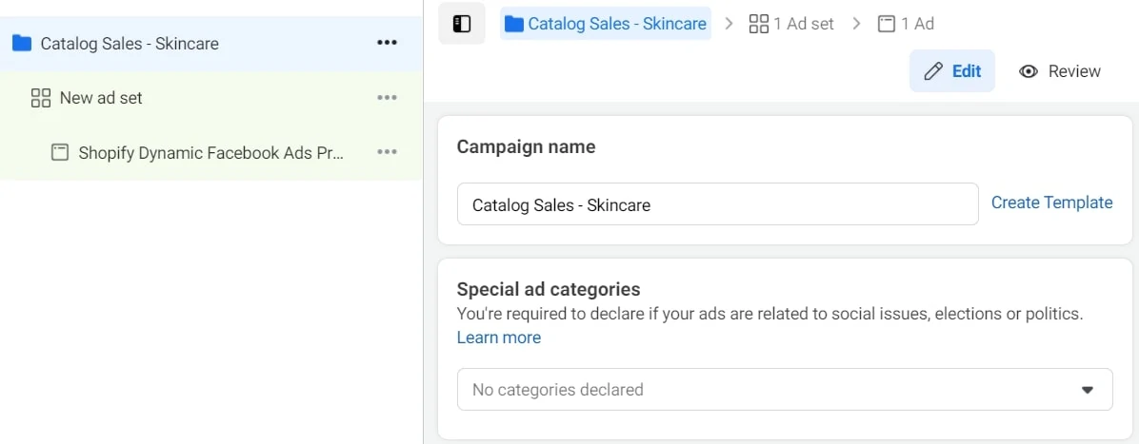Viewport: 1139px width, 444px height.
Task: Click the blue campaign folder icon in sidebar
Action: (x=22, y=44)
